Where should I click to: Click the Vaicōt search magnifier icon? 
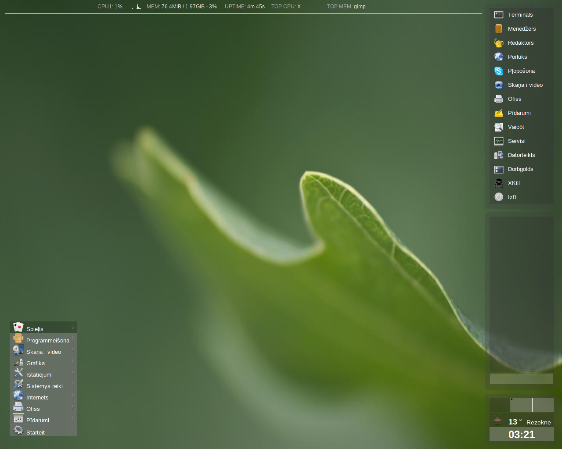(499, 127)
